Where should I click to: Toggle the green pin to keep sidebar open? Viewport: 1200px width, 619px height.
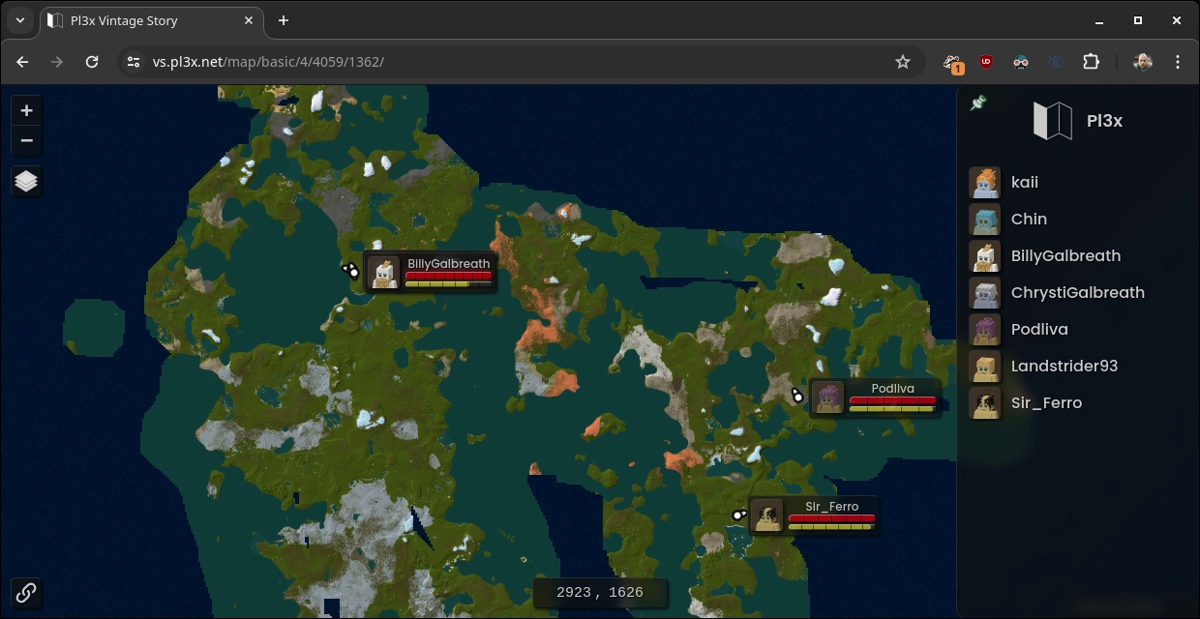click(x=979, y=101)
